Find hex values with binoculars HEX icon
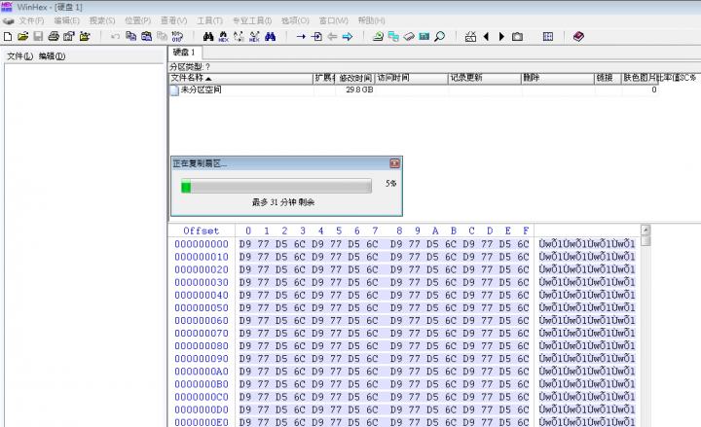Screen dimensions: 701x427 coord(223,37)
